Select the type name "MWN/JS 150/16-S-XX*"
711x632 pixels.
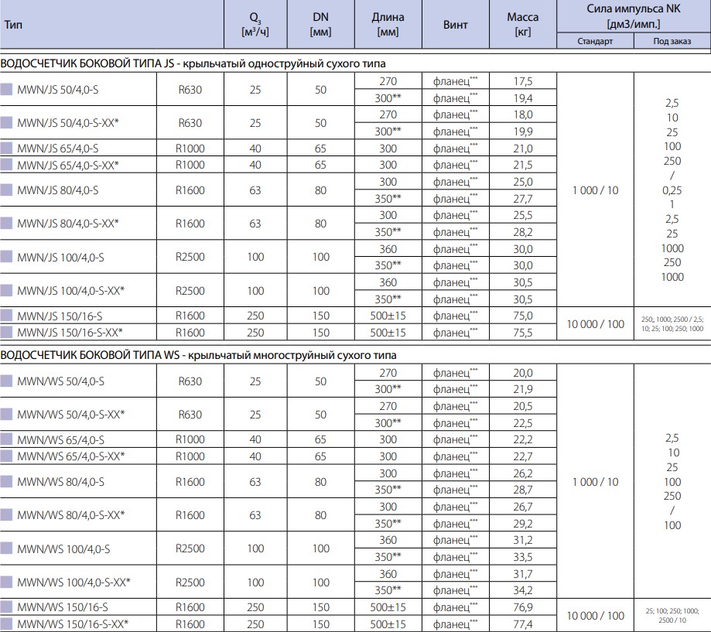coord(70,333)
